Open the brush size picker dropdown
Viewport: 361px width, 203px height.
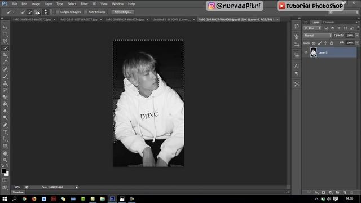coord(51,12)
